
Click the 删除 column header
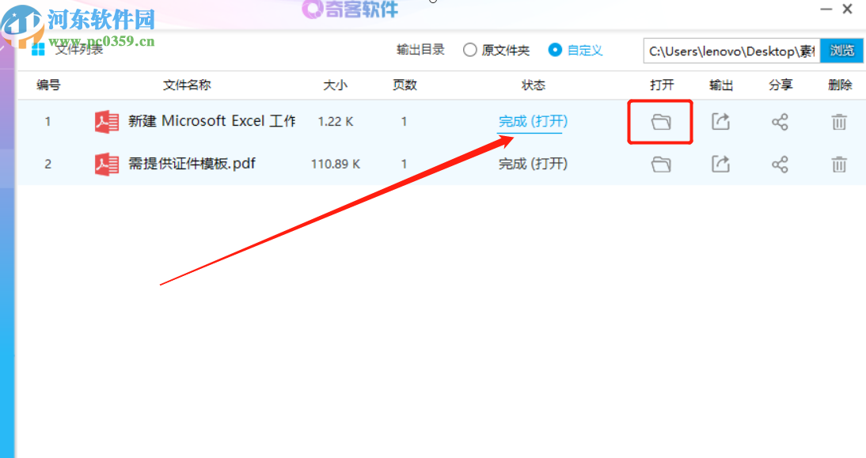click(x=840, y=85)
